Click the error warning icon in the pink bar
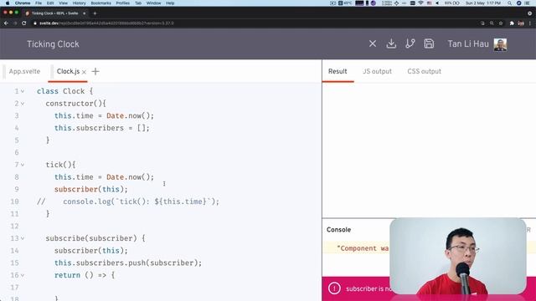Image resolution: width=536 pixels, height=301 pixels. 334,288
